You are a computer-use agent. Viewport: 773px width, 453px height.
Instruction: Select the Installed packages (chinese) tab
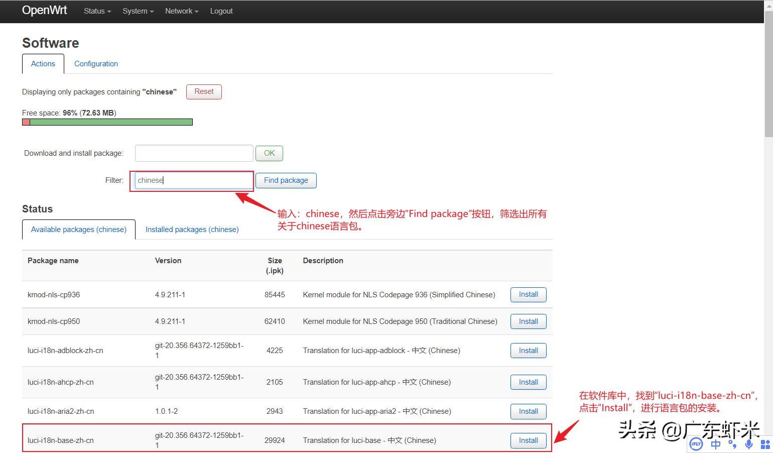[192, 230]
